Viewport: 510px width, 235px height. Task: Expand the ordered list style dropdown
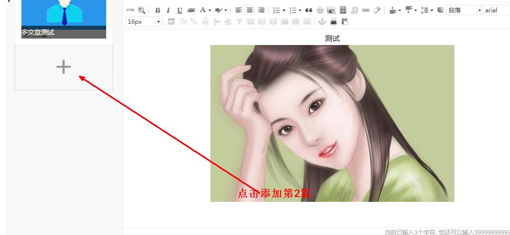pos(284,10)
